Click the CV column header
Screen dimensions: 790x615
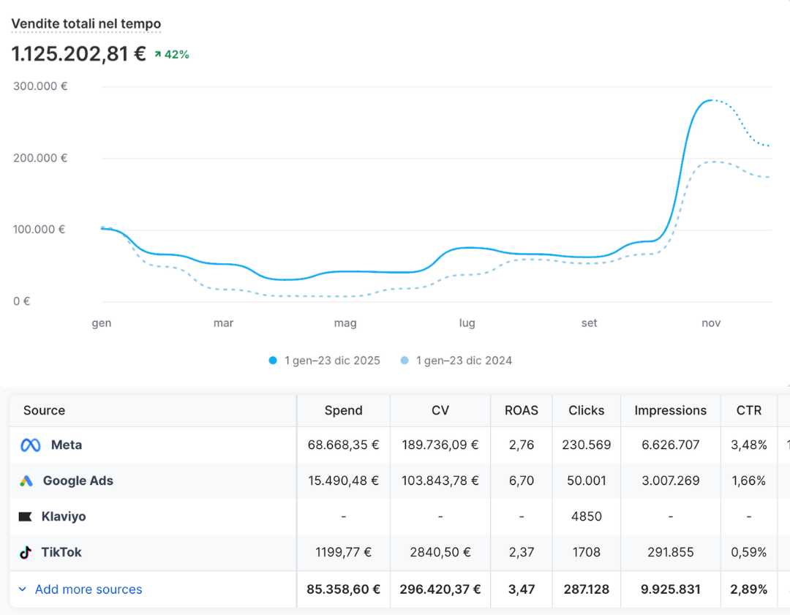click(440, 410)
